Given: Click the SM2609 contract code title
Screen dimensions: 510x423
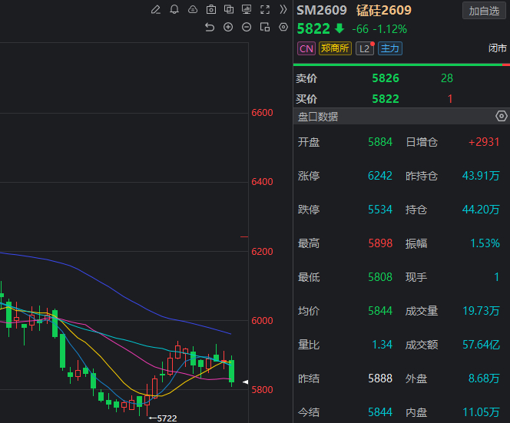Looking at the screenshot, I should point(322,11).
